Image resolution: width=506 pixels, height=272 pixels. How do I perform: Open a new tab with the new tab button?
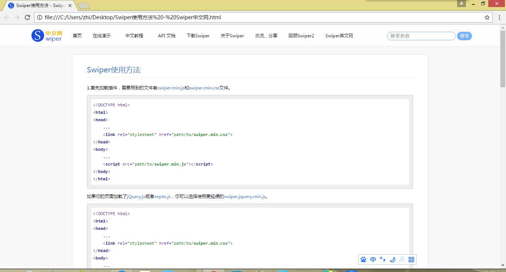(84, 6)
